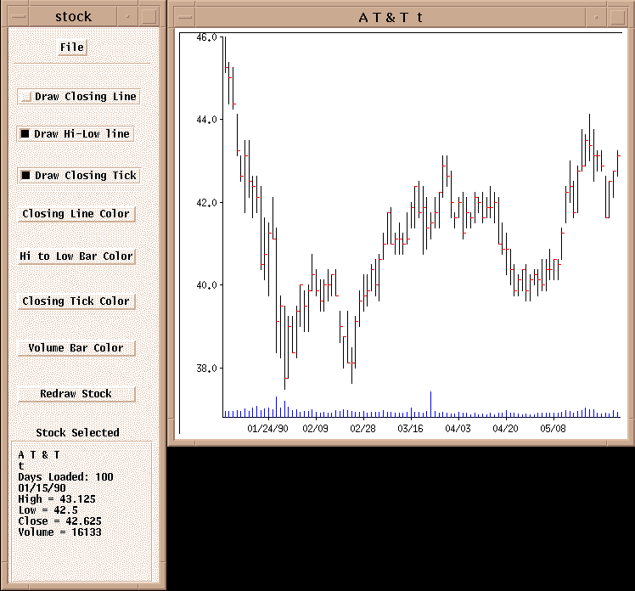Enable the Draw Closing Line checkbox
Viewport: 635px width, 591px height.
(26, 97)
